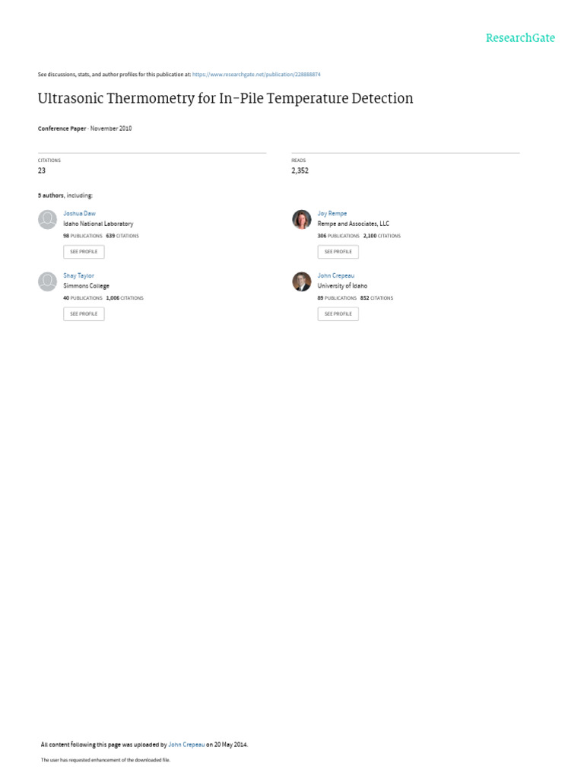Click the Idaho National Laboratory affiliation

click(x=98, y=224)
